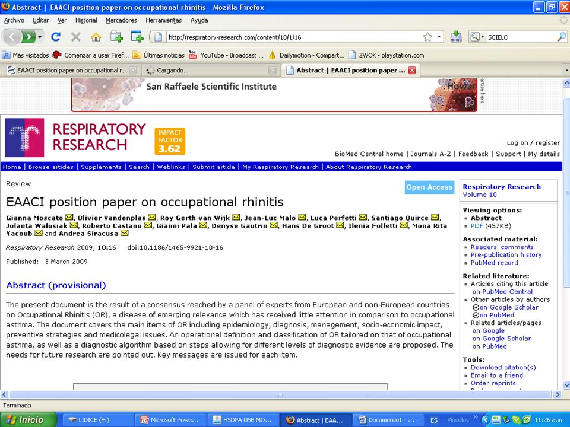Click the URL address field

coord(294,37)
